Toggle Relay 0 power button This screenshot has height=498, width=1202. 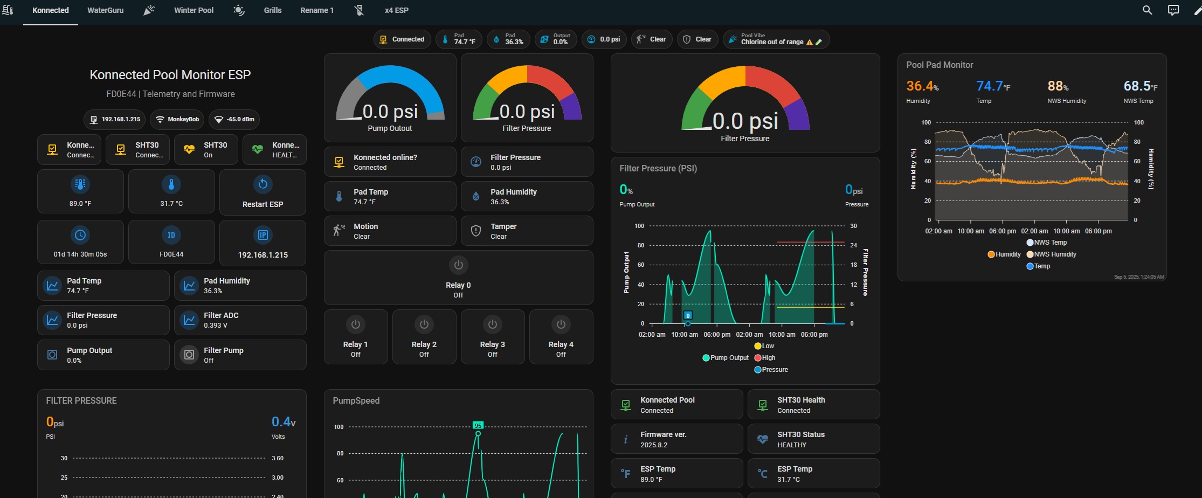458,265
